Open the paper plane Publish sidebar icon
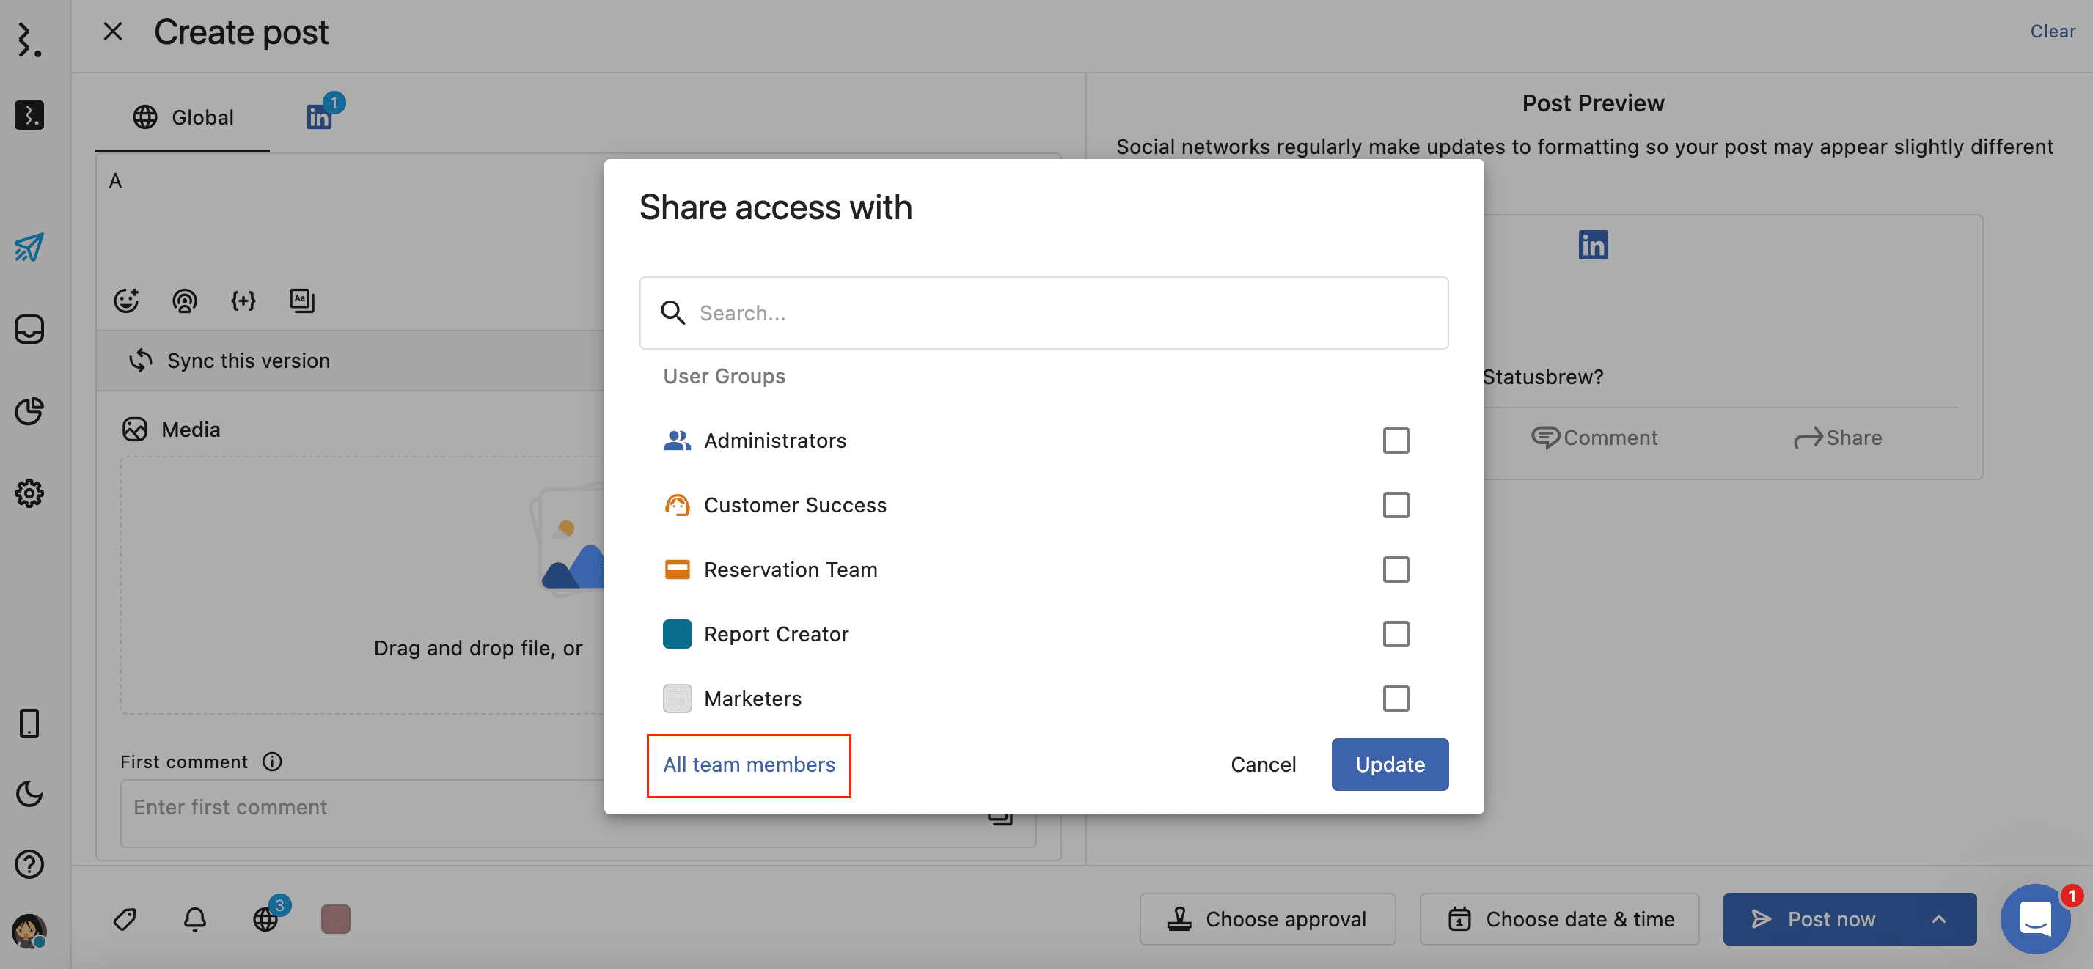The height and width of the screenshot is (969, 2093). coord(29,247)
